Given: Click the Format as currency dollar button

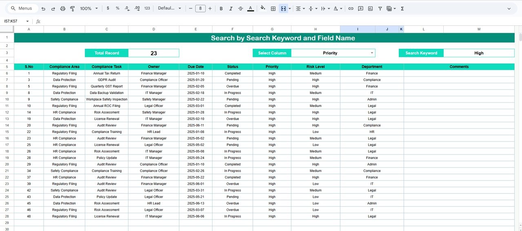Looking at the screenshot, I should coord(108,9).
